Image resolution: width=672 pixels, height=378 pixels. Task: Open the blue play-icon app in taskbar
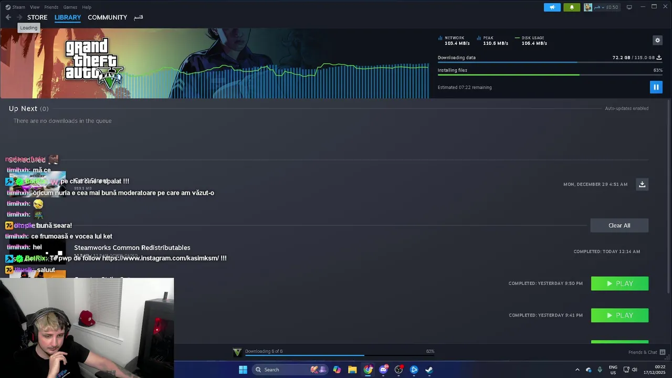(414, 370)
